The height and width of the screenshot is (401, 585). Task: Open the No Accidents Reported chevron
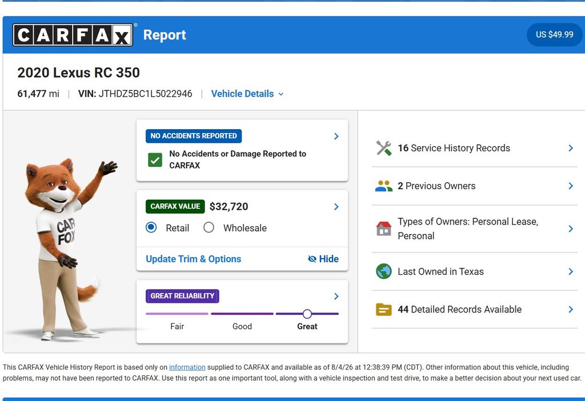(336, 136)
